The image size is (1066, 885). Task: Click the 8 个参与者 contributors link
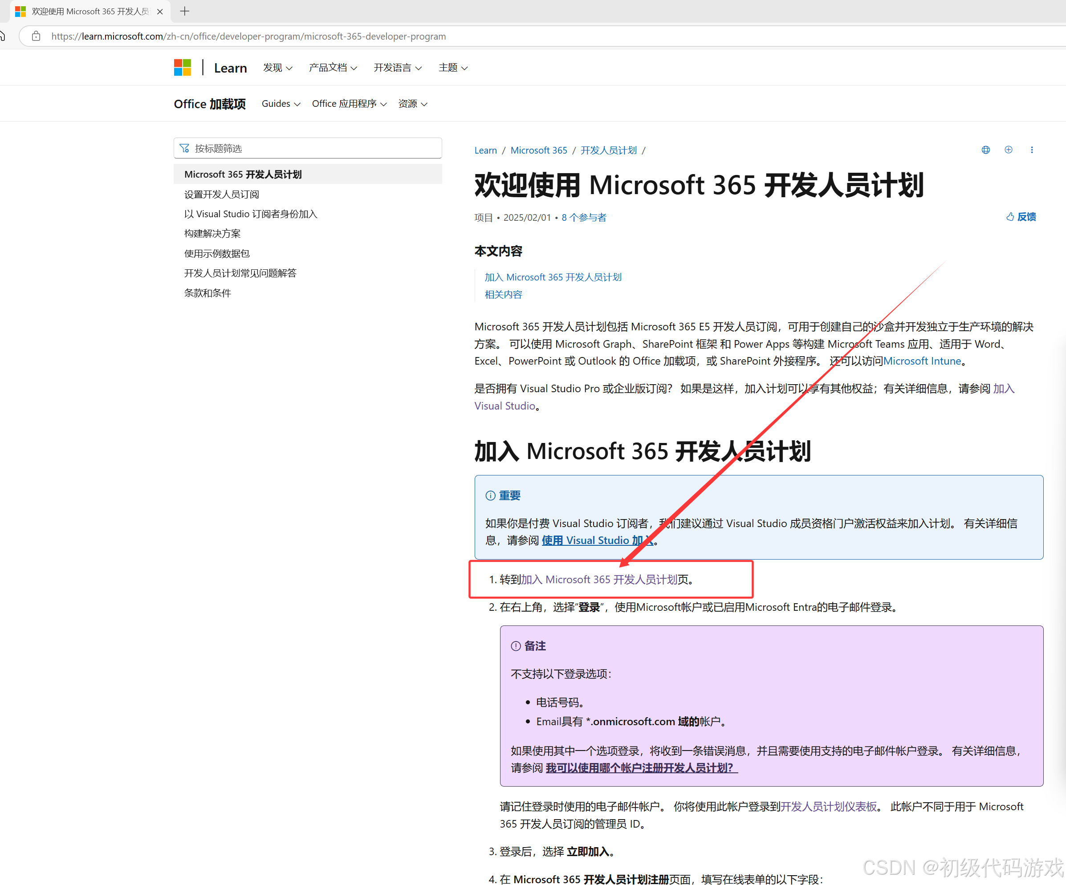click(584, 218)
